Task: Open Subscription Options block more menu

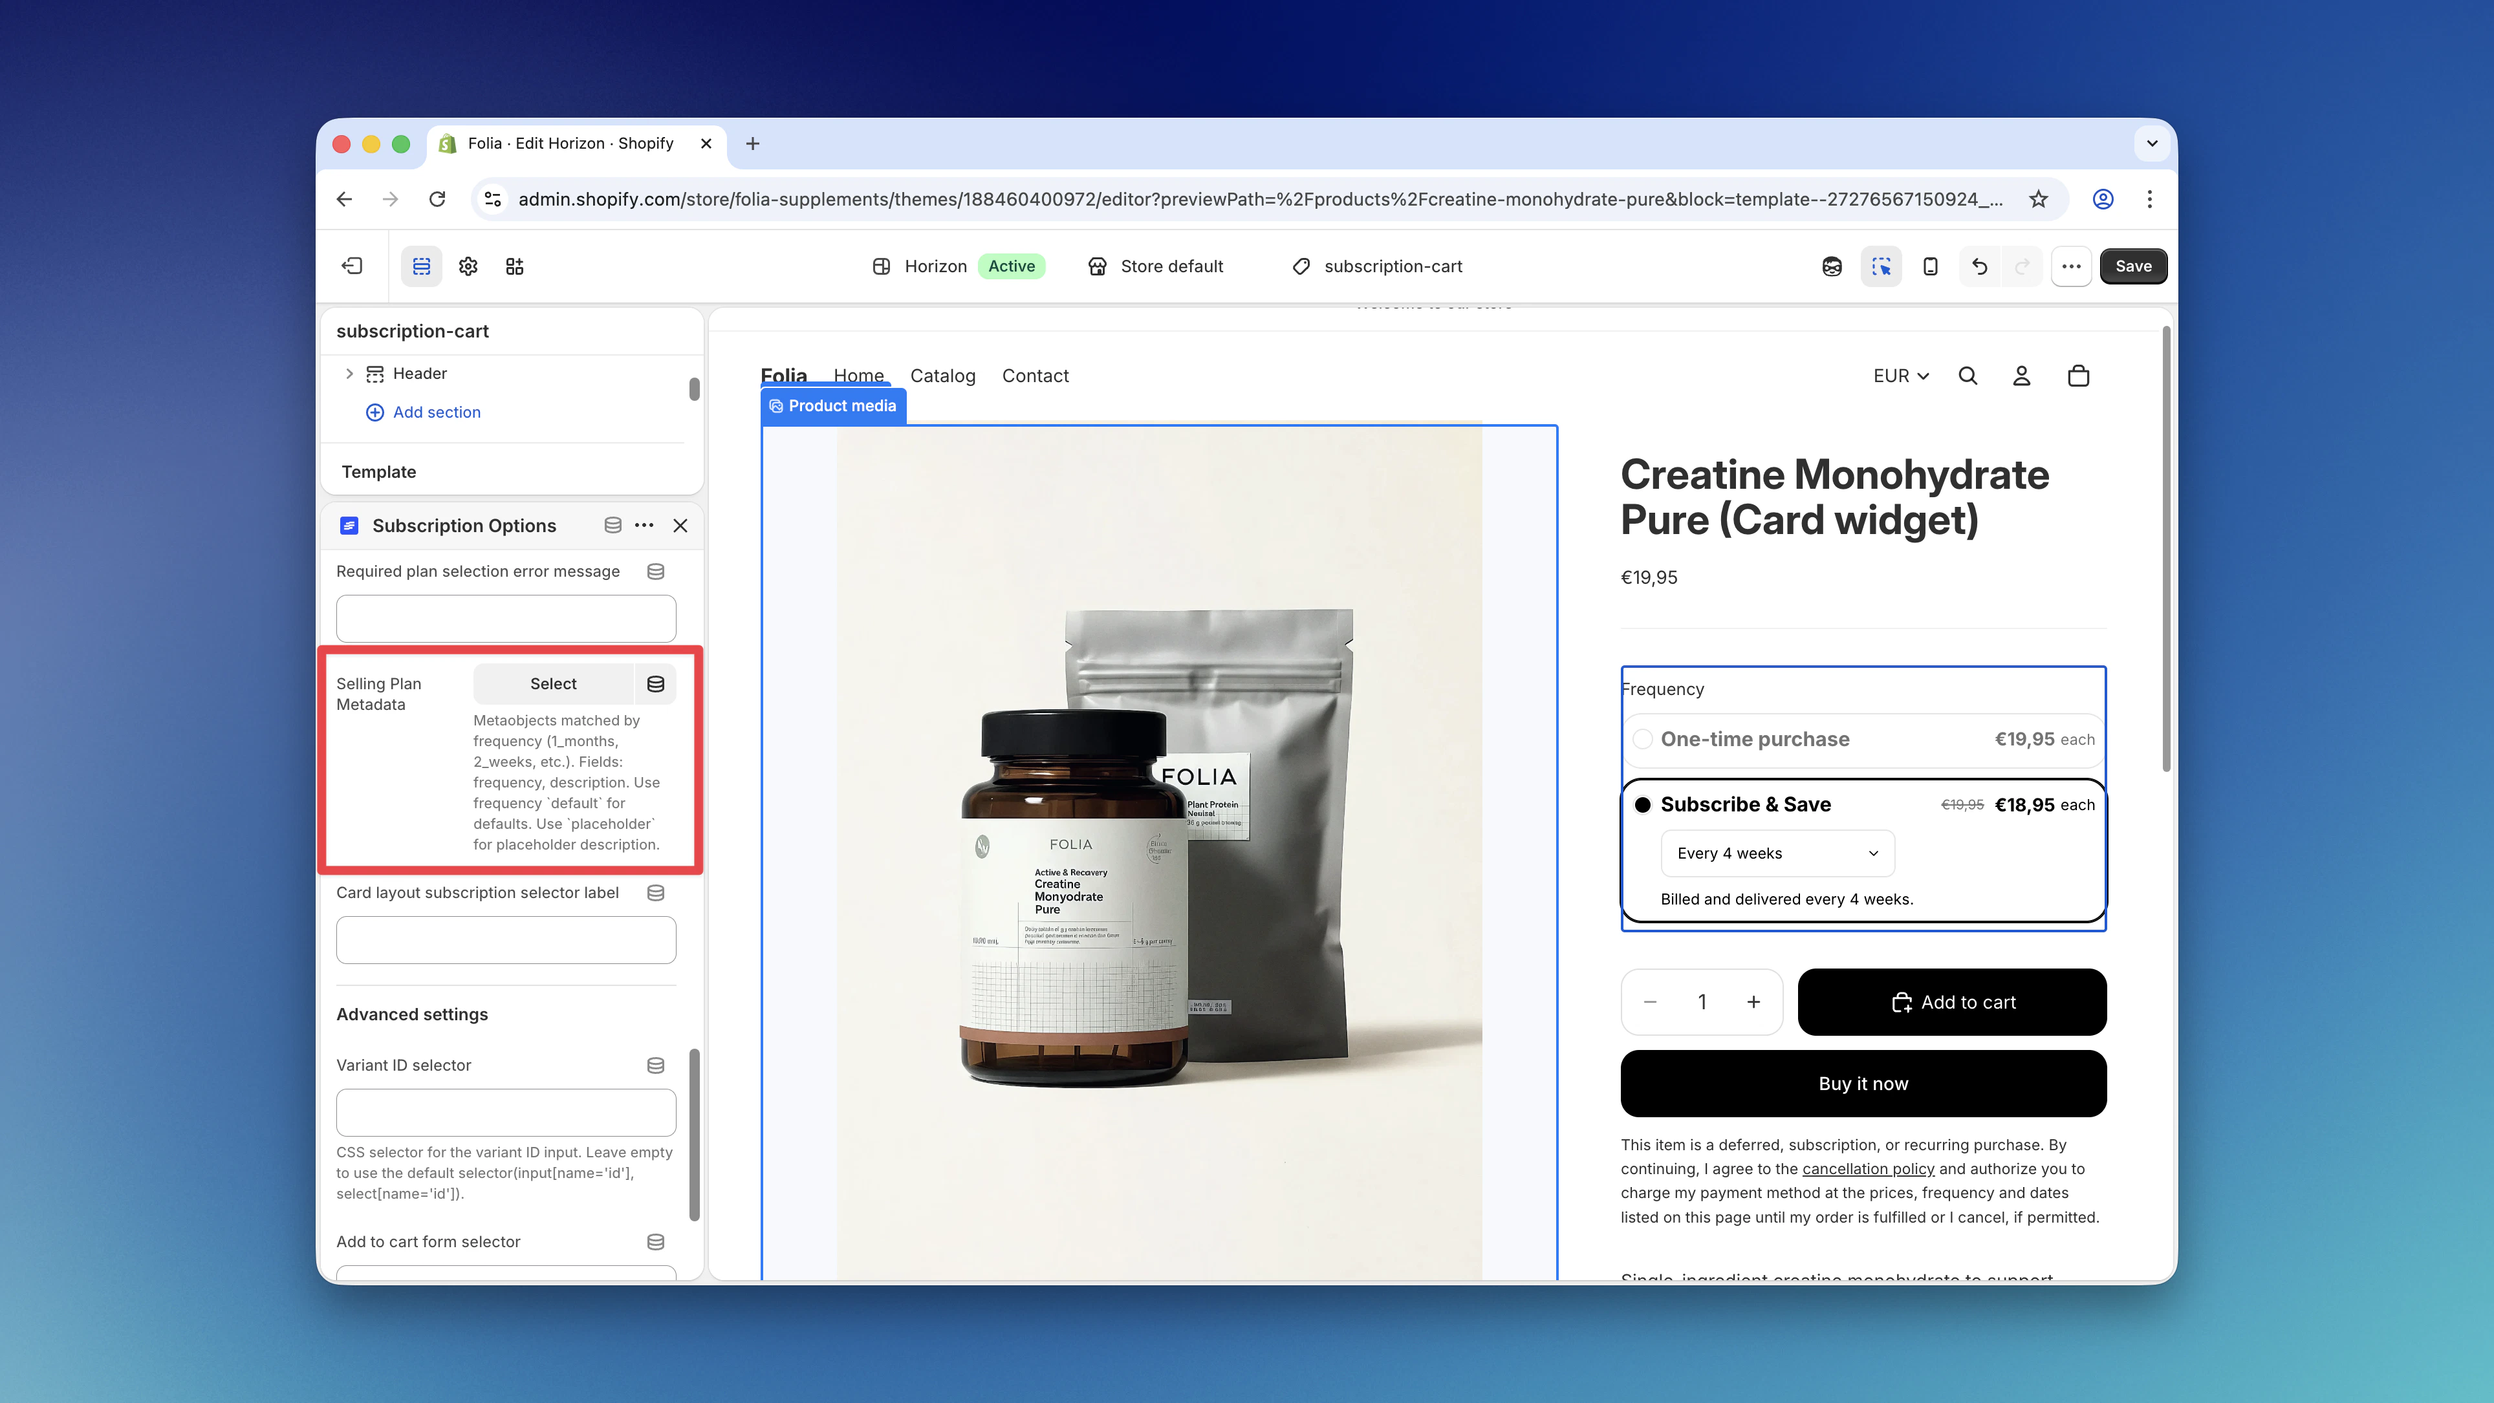Action: (x=644, y=526)
